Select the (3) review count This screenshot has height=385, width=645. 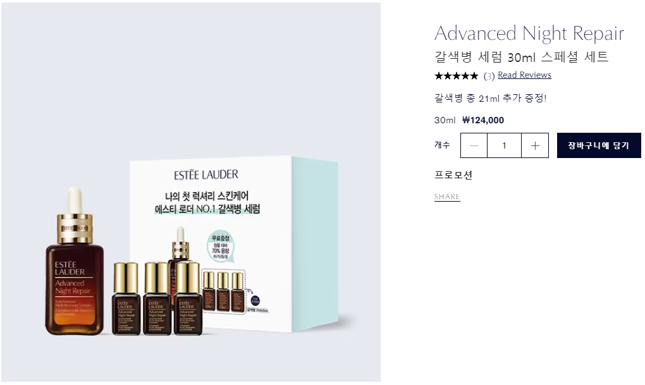coord(489,76)
